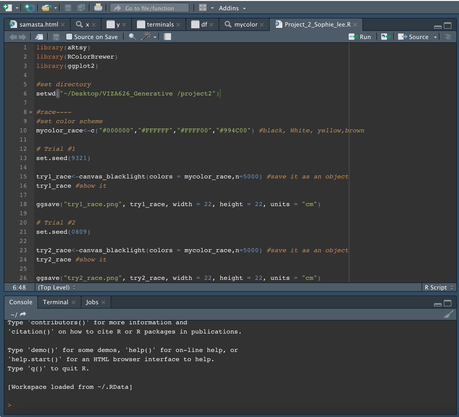
Task: Switch to the samasta.html tab
Action: click(x=39, y=25)
